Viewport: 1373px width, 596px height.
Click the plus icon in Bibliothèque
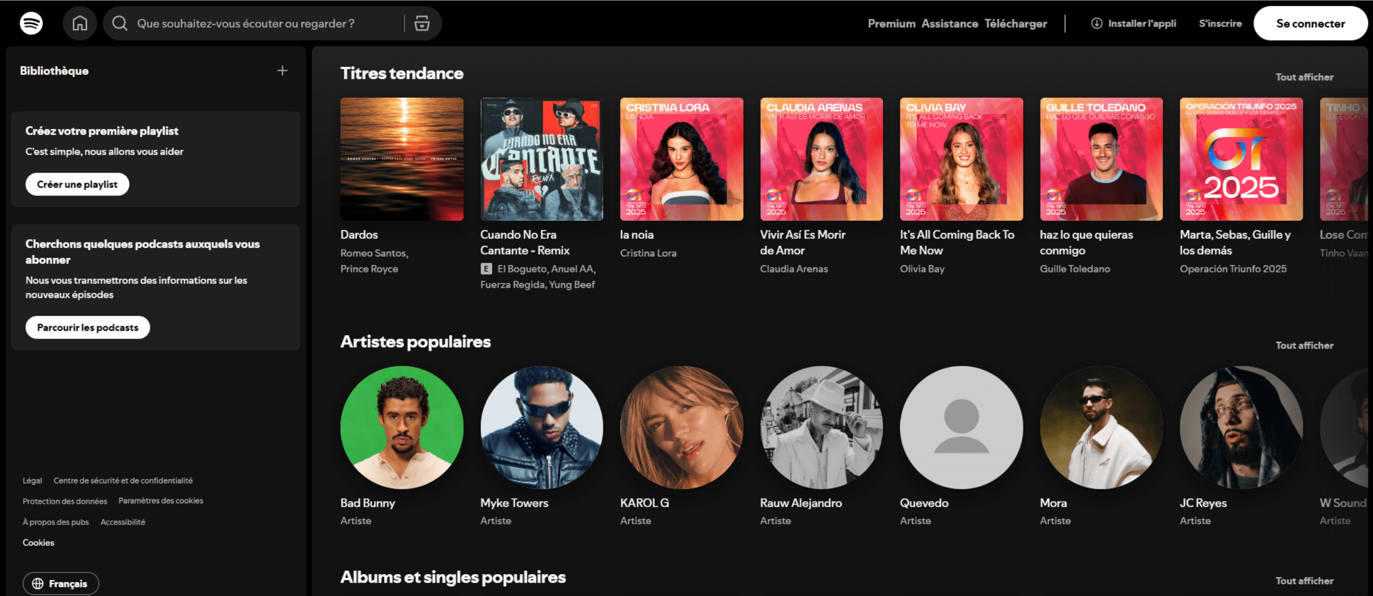tap(282, 70)
